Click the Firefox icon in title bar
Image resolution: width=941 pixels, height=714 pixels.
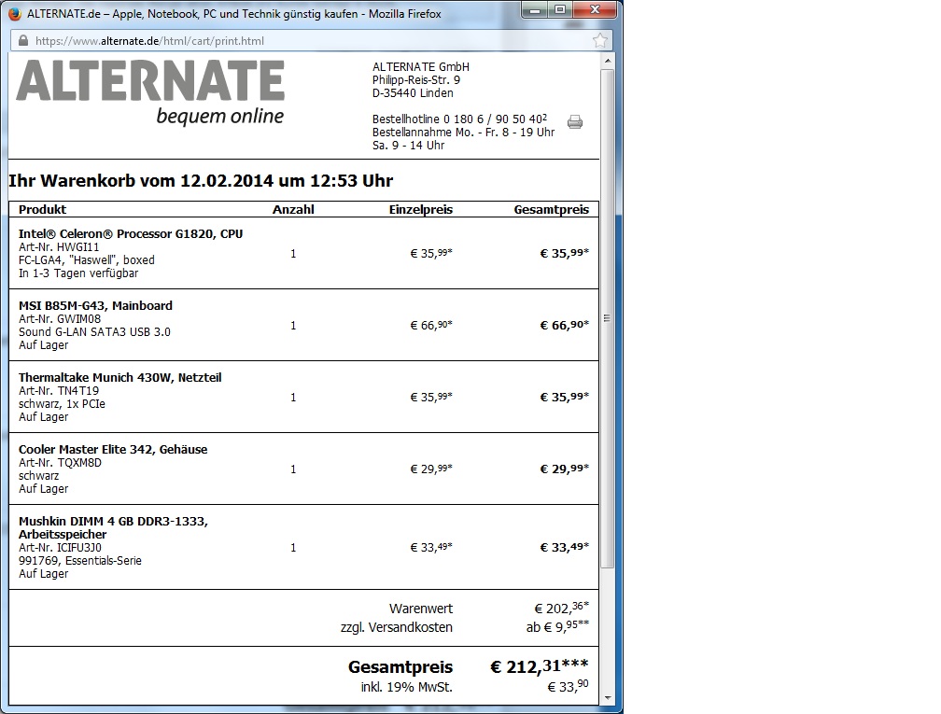click(x=15, y=13)
